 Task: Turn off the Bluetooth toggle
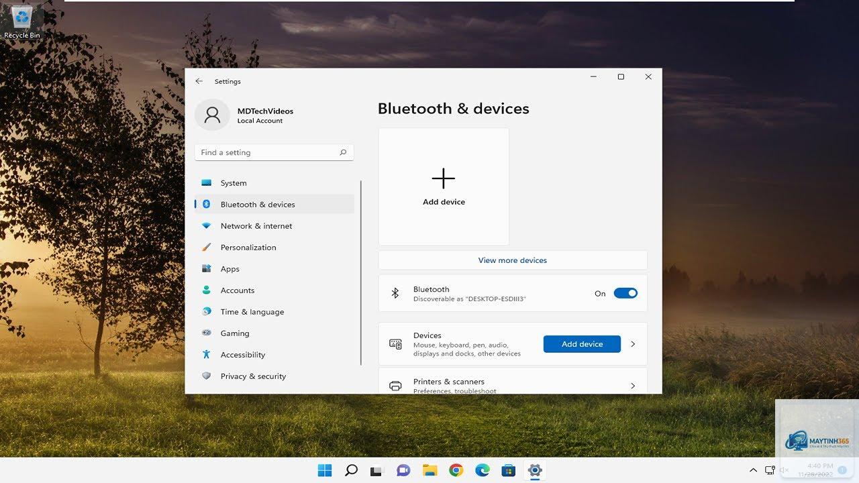pyautogui.click(x=625, y=293)
